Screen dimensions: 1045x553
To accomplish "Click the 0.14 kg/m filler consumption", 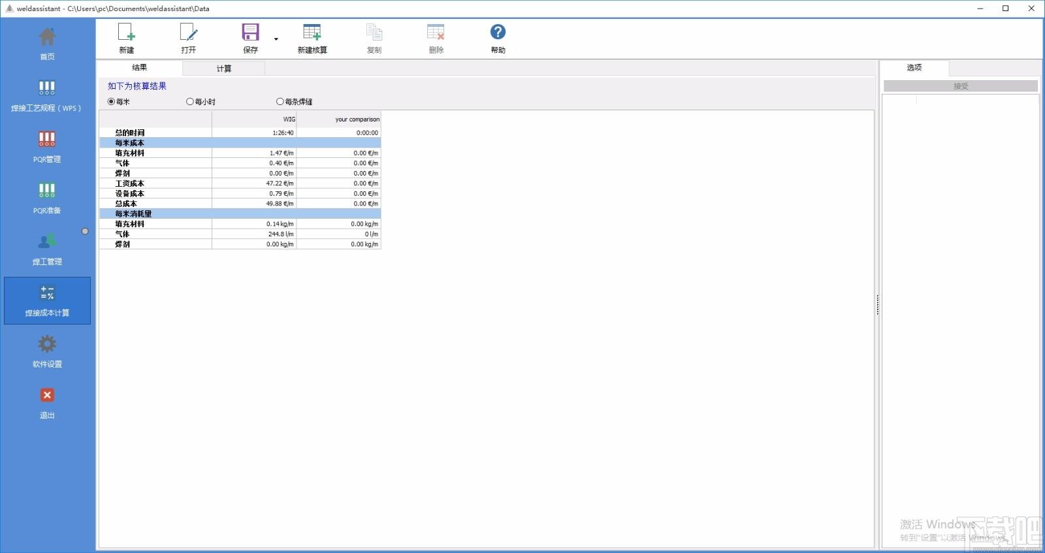I will [280, 224].
